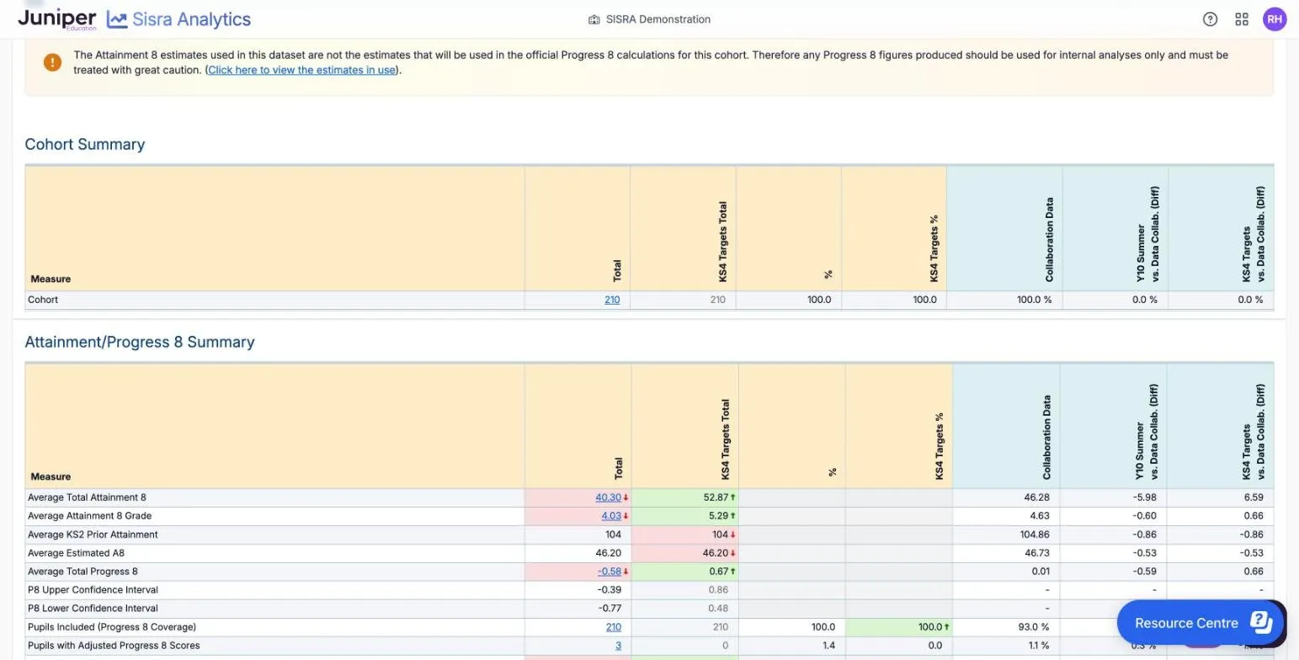
Task: Open the apps grid icon
Action: pyautogui.click(x=1242, y=19)
